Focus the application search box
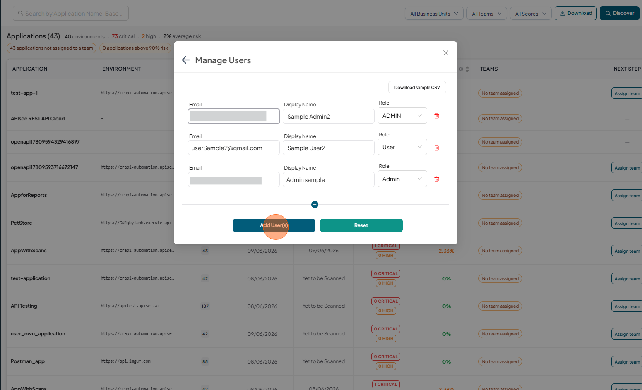 pos(71,13)
